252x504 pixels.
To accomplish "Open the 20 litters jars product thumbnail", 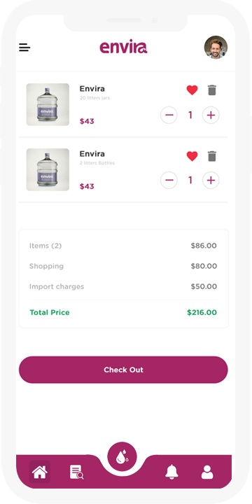I will (x=48, y=104).
